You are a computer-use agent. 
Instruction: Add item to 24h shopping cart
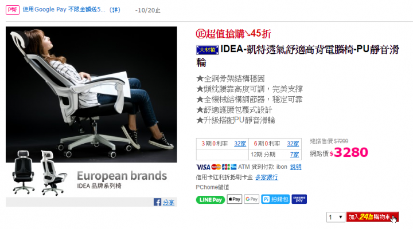pyautogui.click(x=372, y=217)
